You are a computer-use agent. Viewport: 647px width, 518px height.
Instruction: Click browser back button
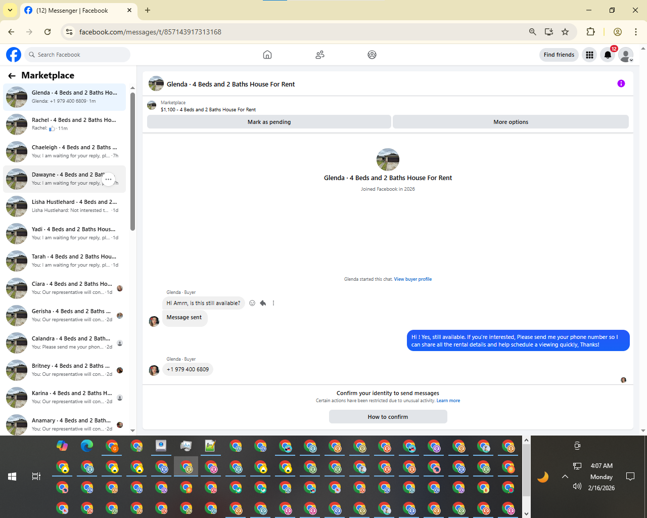click(11, 32)
